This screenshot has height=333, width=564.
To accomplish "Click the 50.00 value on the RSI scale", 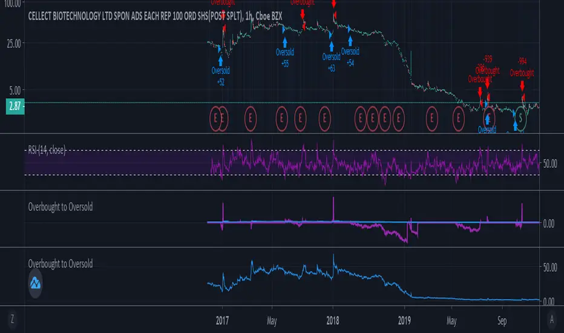I will tap(550, 164).
